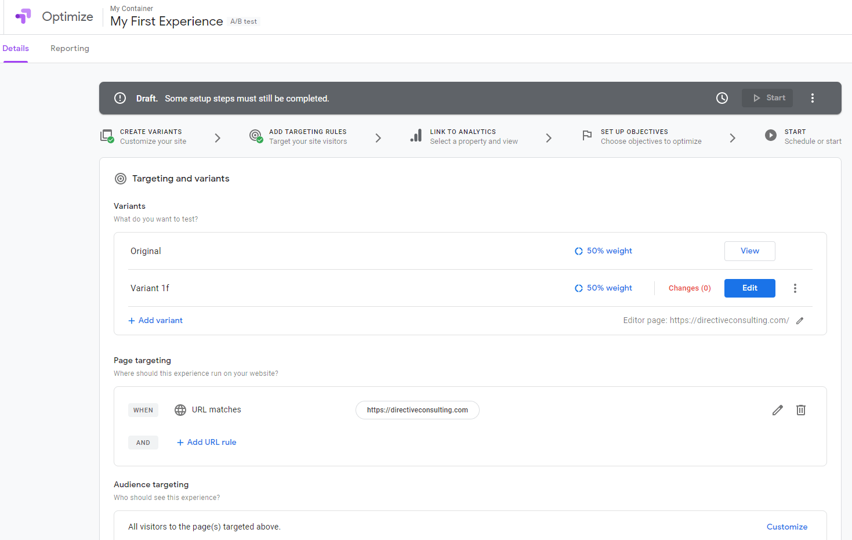Click the ADD TARGETING RULES step label
852x540 pixels.
pos(308,132)
